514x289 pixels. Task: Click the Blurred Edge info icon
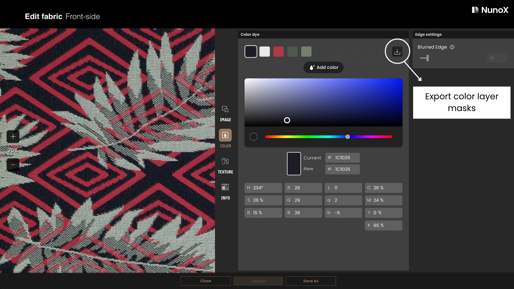(x=452, y=47)
